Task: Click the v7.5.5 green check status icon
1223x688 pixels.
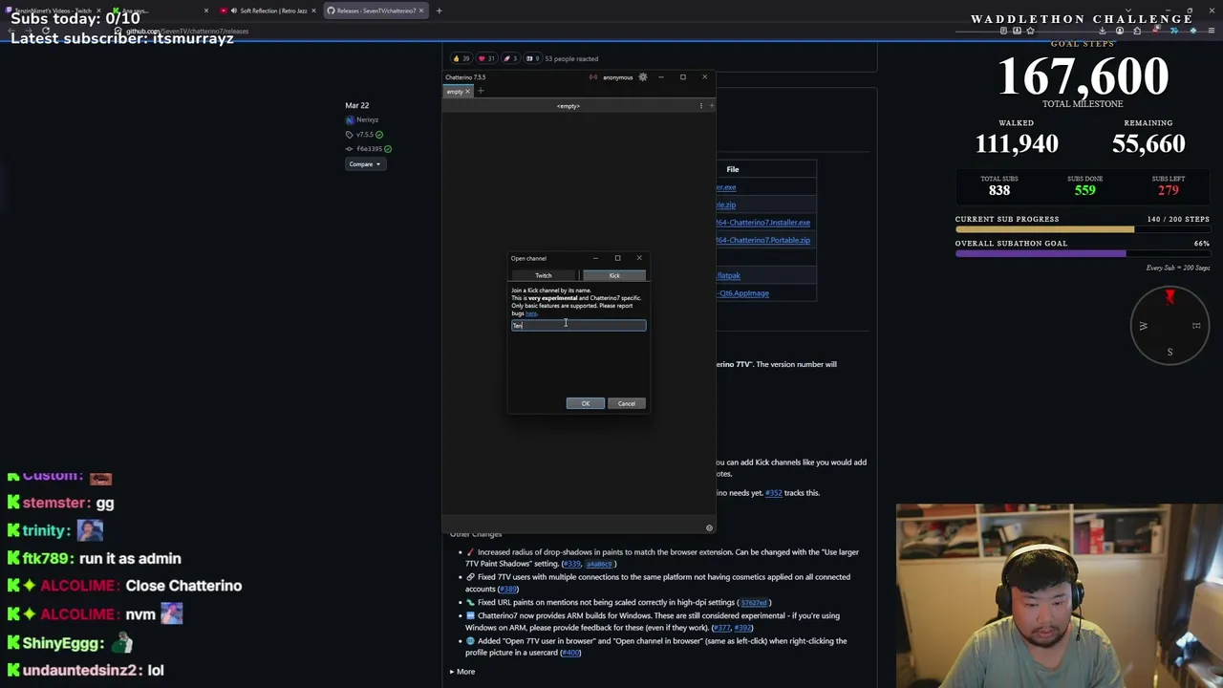Action: click(379, 135)
